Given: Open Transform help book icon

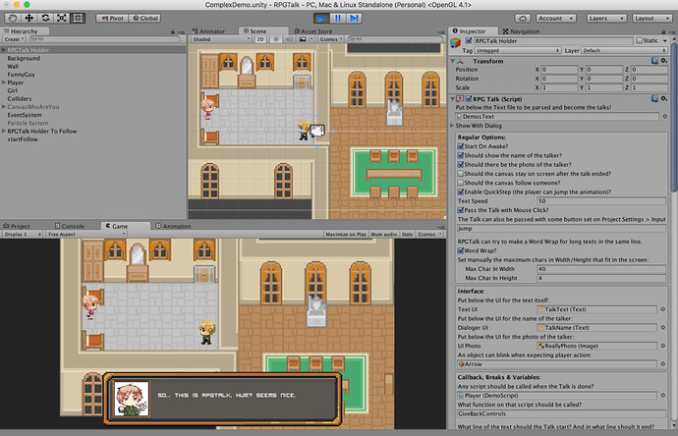Looking at the screenshot, I should coord(654,61).
